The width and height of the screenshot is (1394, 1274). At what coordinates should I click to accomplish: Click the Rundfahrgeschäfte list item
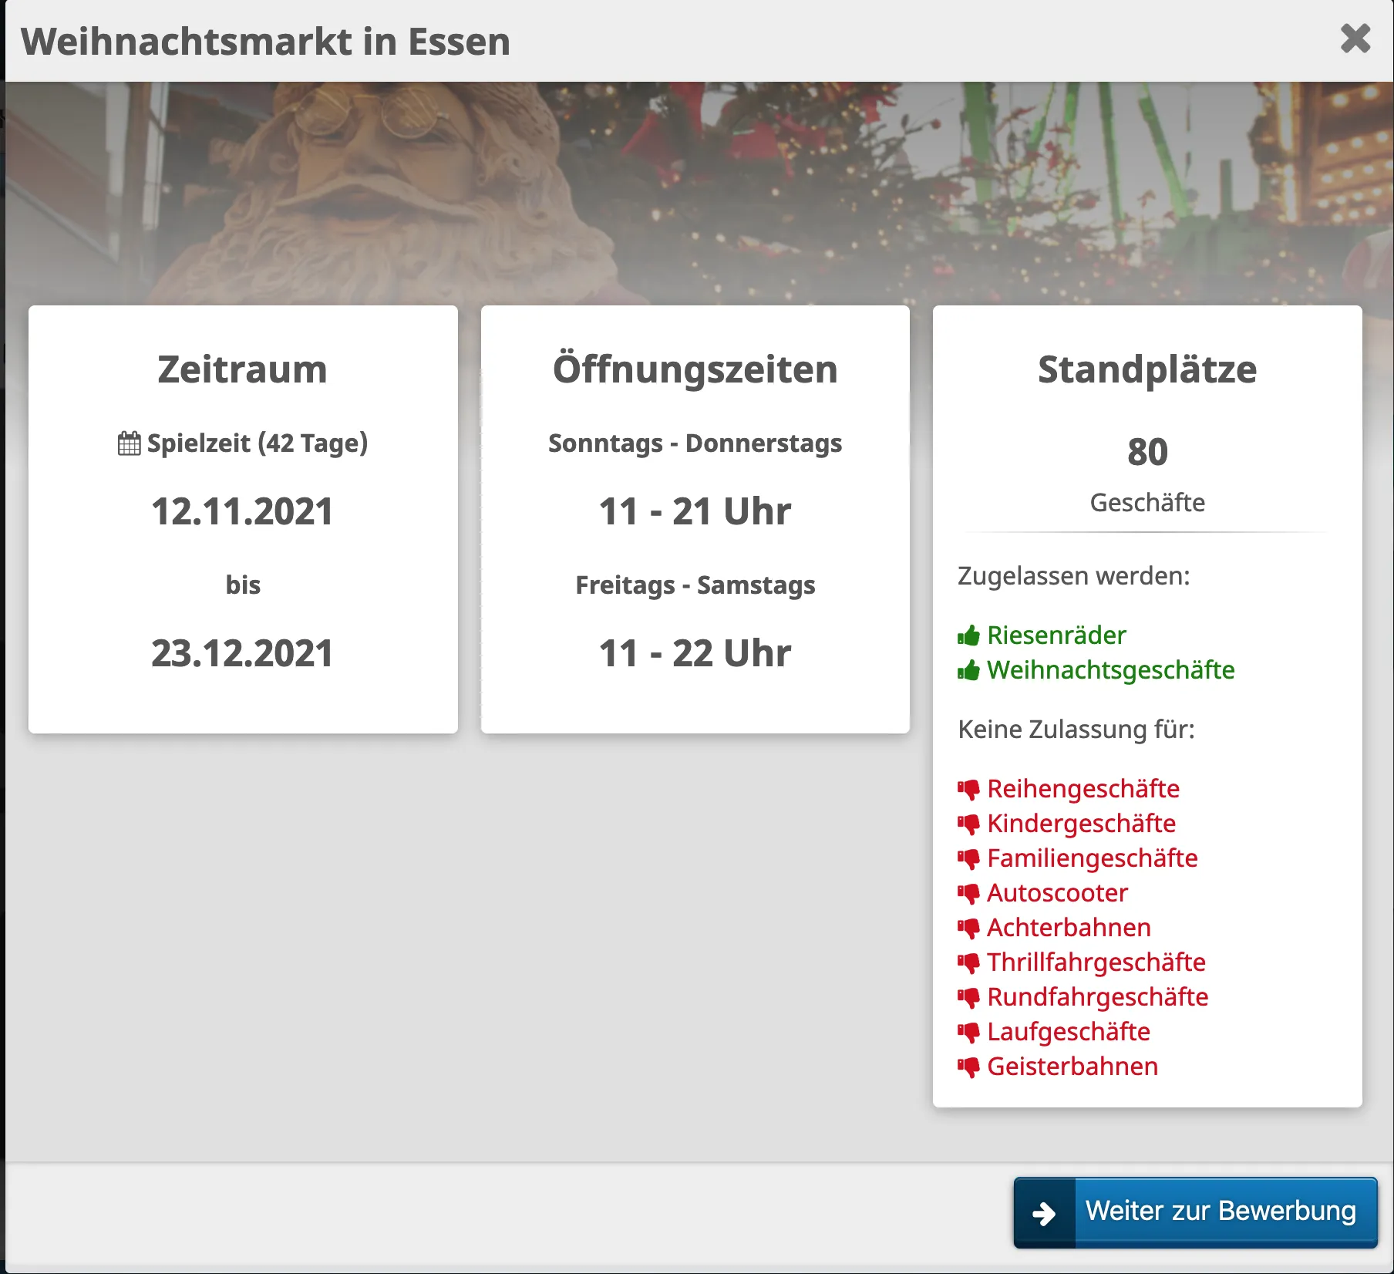(1097, 997)
